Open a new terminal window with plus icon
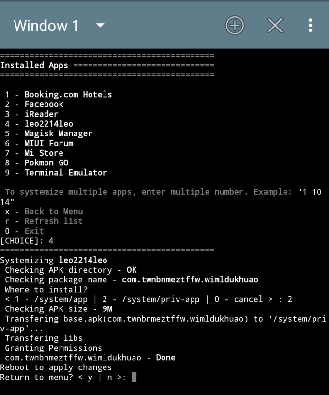The width and height of the screenshot is (329, 395). coord(235,26)
